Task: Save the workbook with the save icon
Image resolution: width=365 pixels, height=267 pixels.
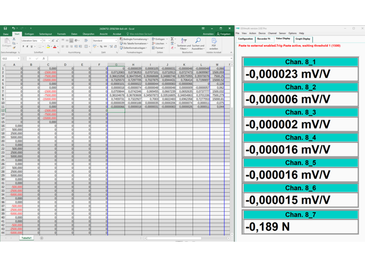Action: [5, 29]
